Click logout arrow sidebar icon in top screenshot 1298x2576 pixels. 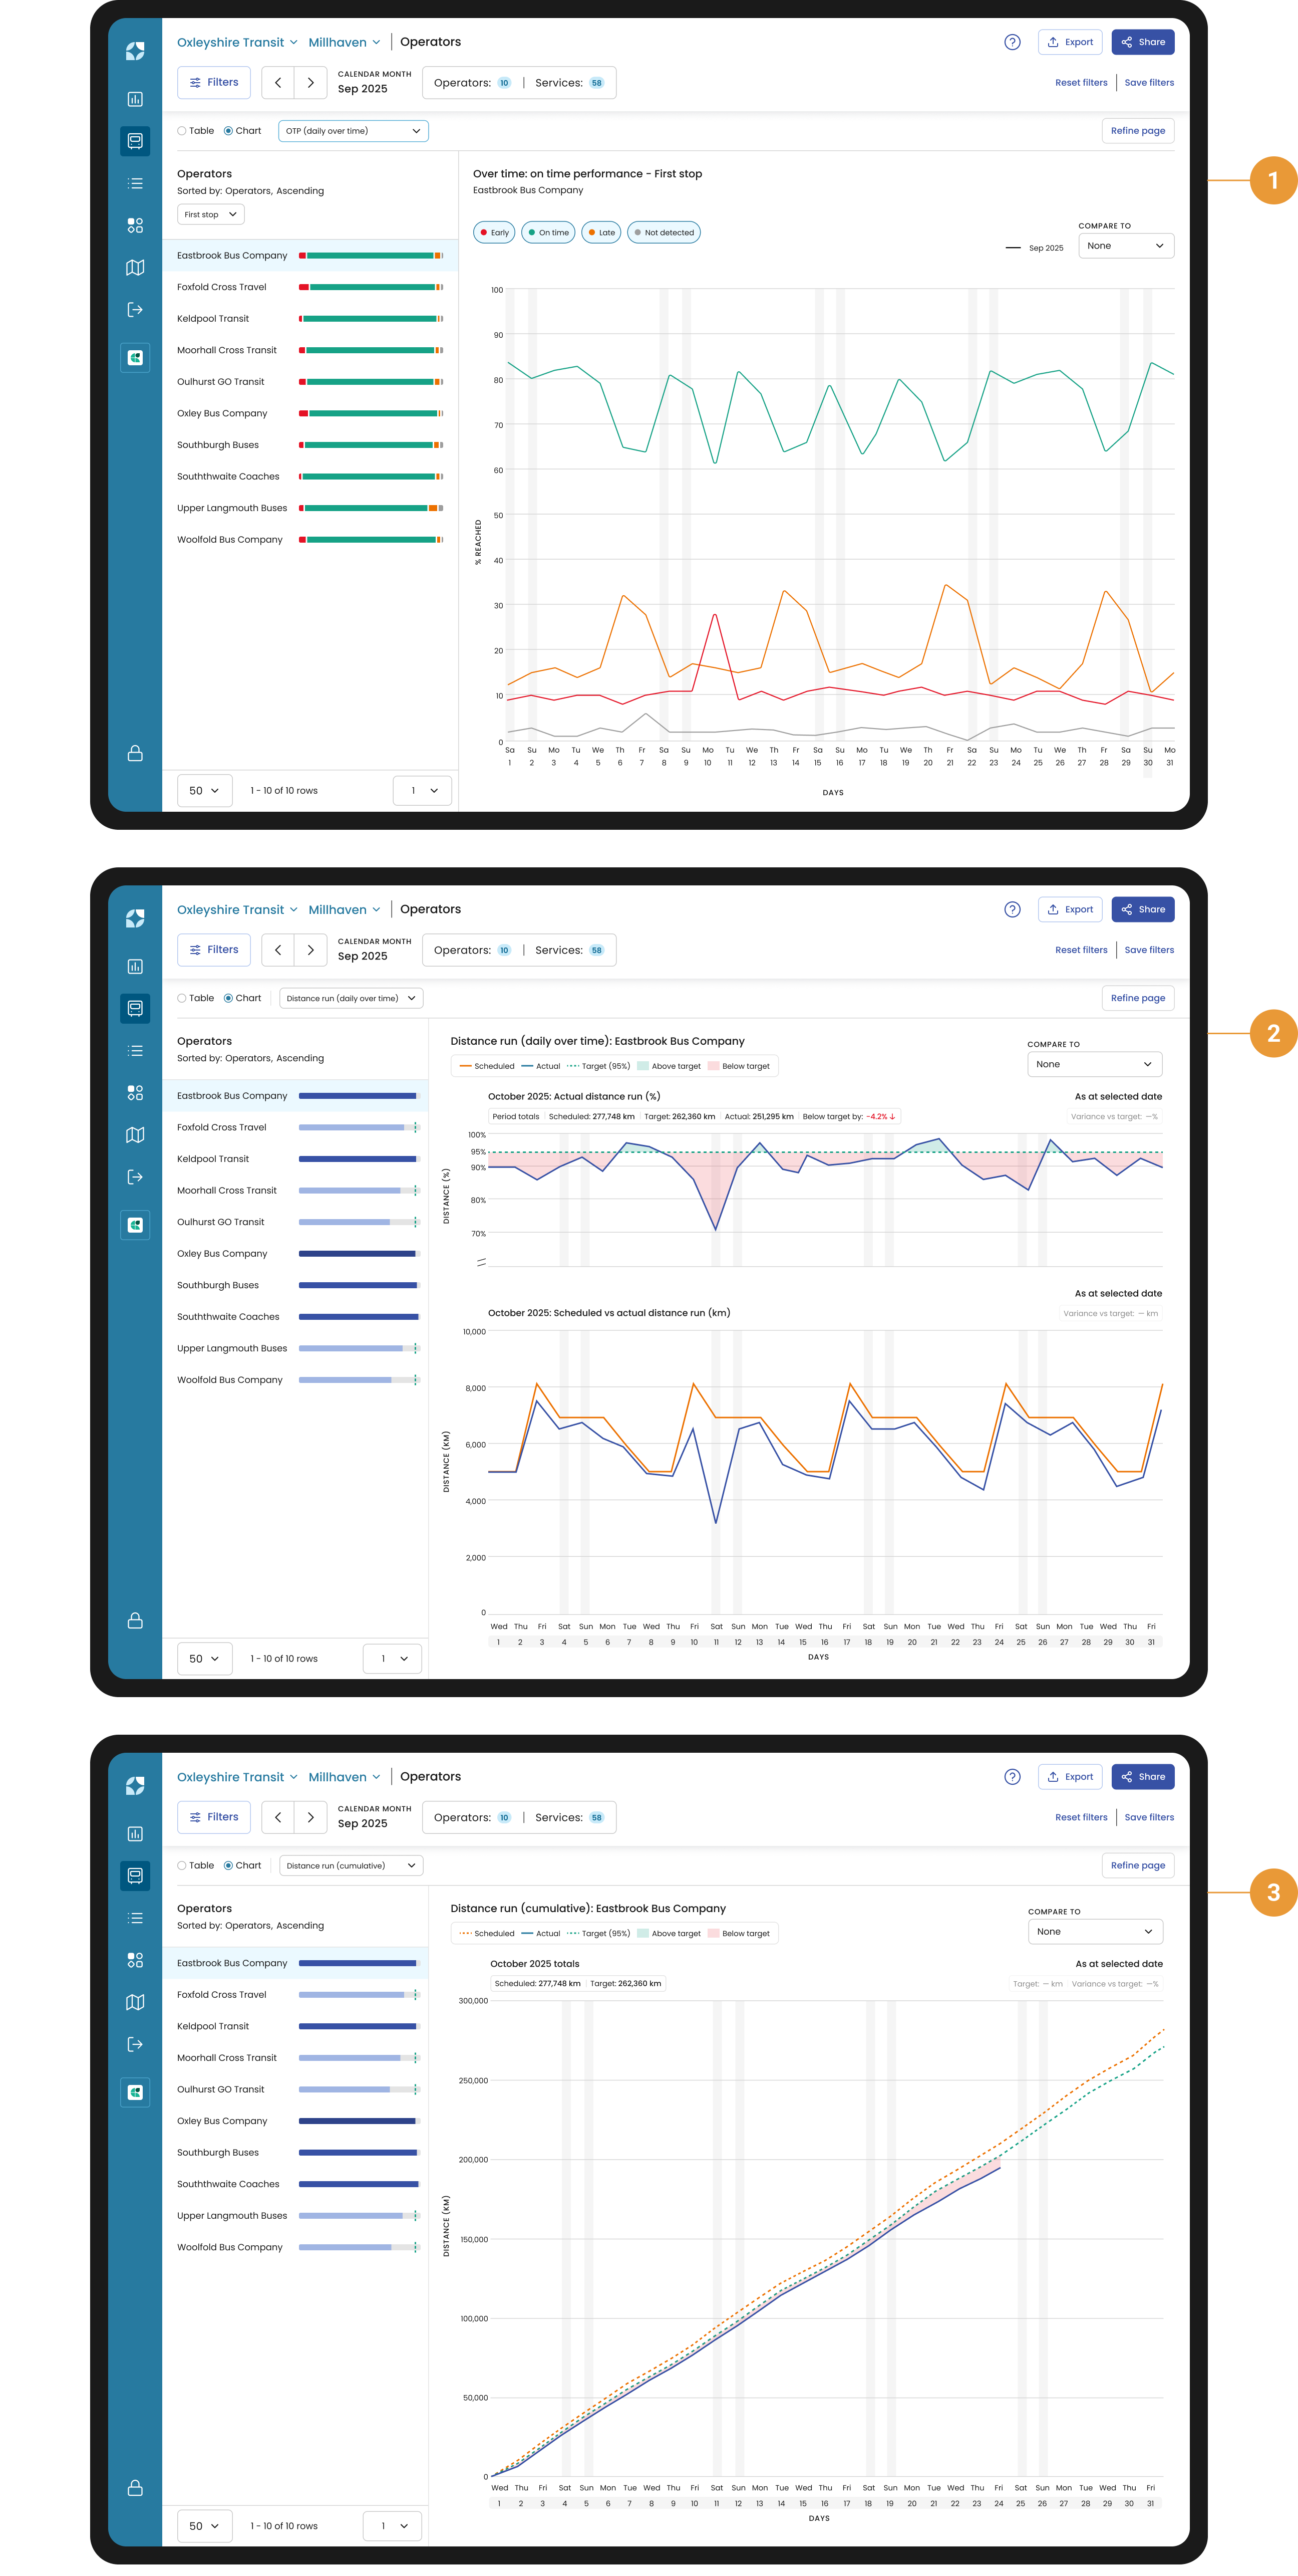(135, 310)
